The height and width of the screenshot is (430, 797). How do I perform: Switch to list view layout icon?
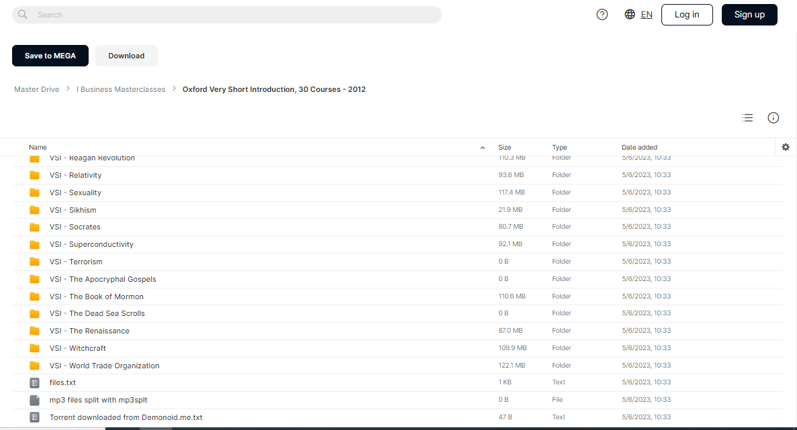point(747,118)
